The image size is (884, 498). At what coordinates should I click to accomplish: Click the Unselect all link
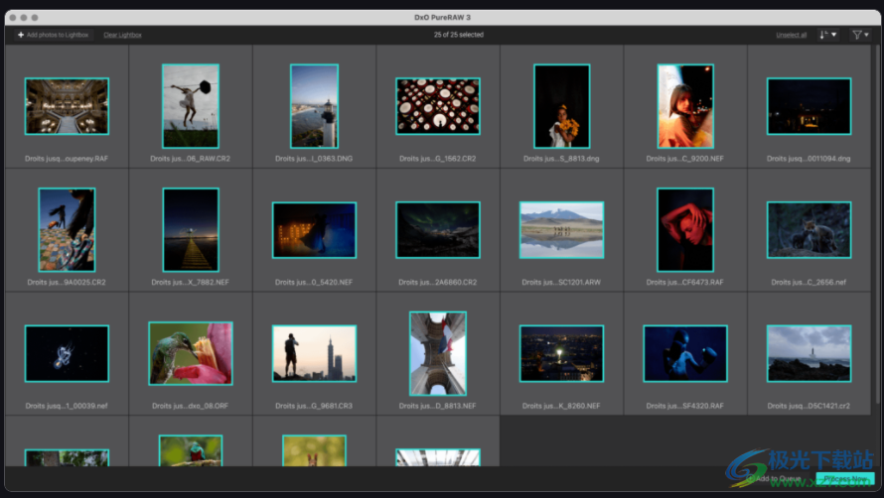point(791,35)
